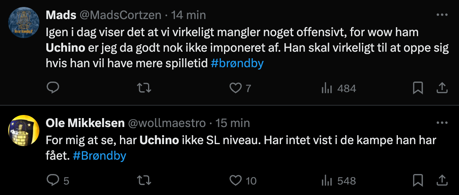459x195 pixels.
Task: Share Ole Mikkelsen's tweet
Action: click(442, 180)
